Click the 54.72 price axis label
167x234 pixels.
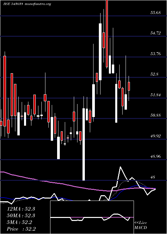coord(155,33)
